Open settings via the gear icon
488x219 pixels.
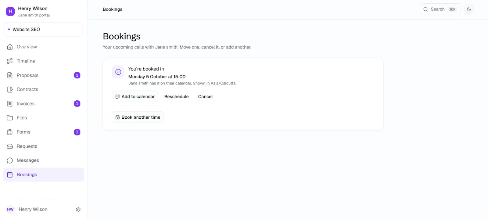pos(78,209)
